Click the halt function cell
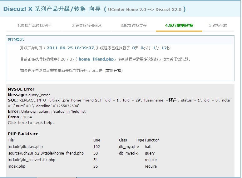The width and height of the screenshot is (242, 178). (148, 147)
